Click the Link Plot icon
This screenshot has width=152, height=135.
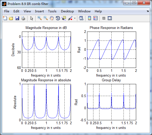click(x=81, y=18)
